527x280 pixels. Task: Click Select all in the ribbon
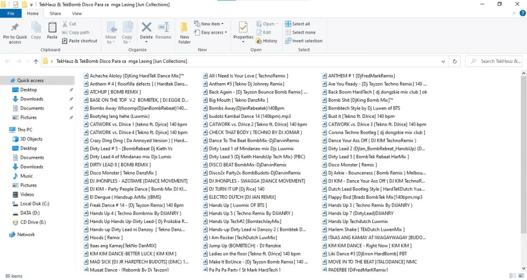click(x=298, y=24)
